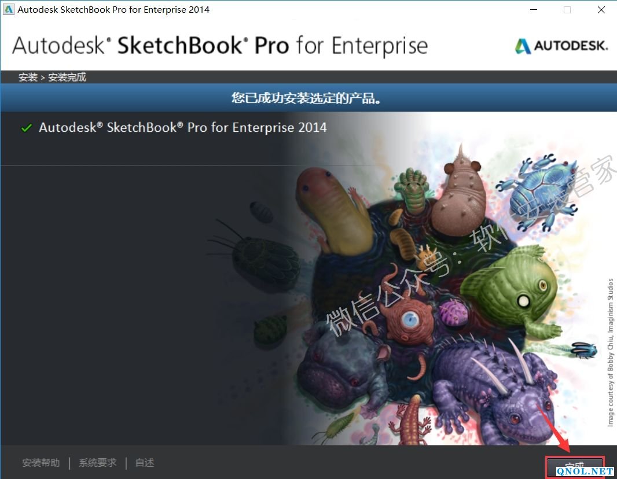Click the disabled maximize window button
This screenshot has height=479, width=617.
[x=567, y=10]
